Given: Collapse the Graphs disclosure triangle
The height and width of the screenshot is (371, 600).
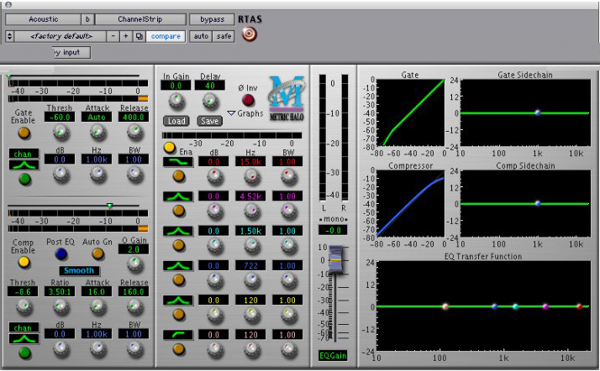Looking at the screenshot, I should [231, 113].
